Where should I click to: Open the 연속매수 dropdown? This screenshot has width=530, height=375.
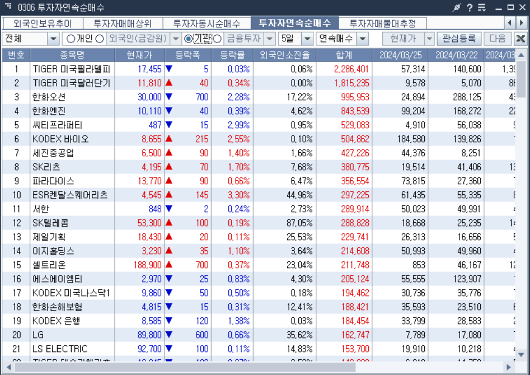point(362,39)
